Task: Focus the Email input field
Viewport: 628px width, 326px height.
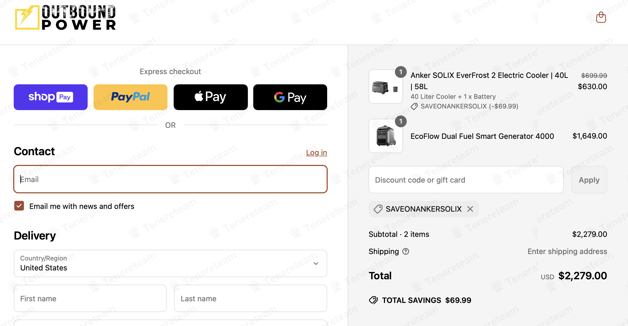Action: pyautogui.click(x=170, y=179)
